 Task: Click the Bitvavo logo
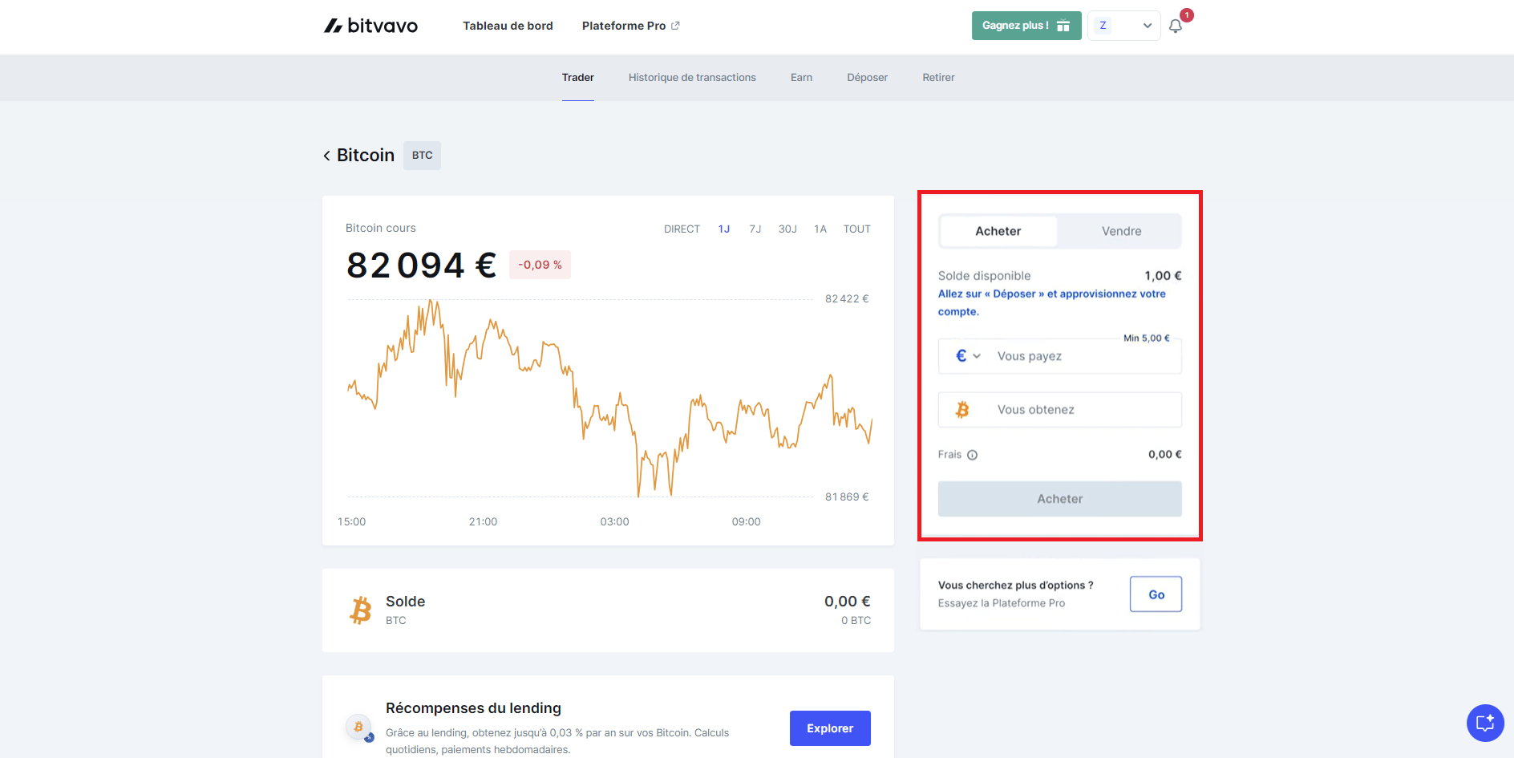370,26
